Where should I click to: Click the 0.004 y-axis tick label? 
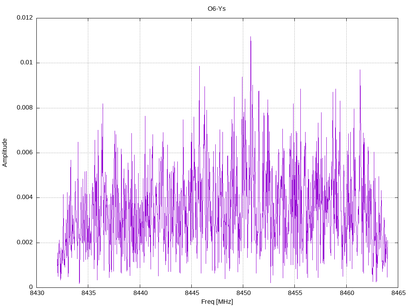(x=25, y=197)
